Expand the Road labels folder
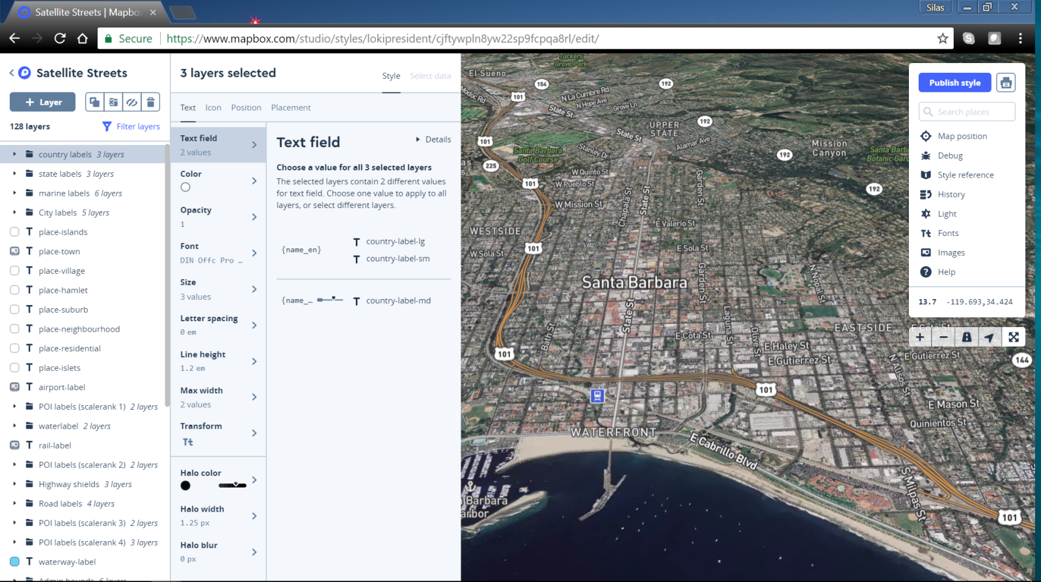The width and height of the screenshot is (1041, 582). [x=14, y=503]
